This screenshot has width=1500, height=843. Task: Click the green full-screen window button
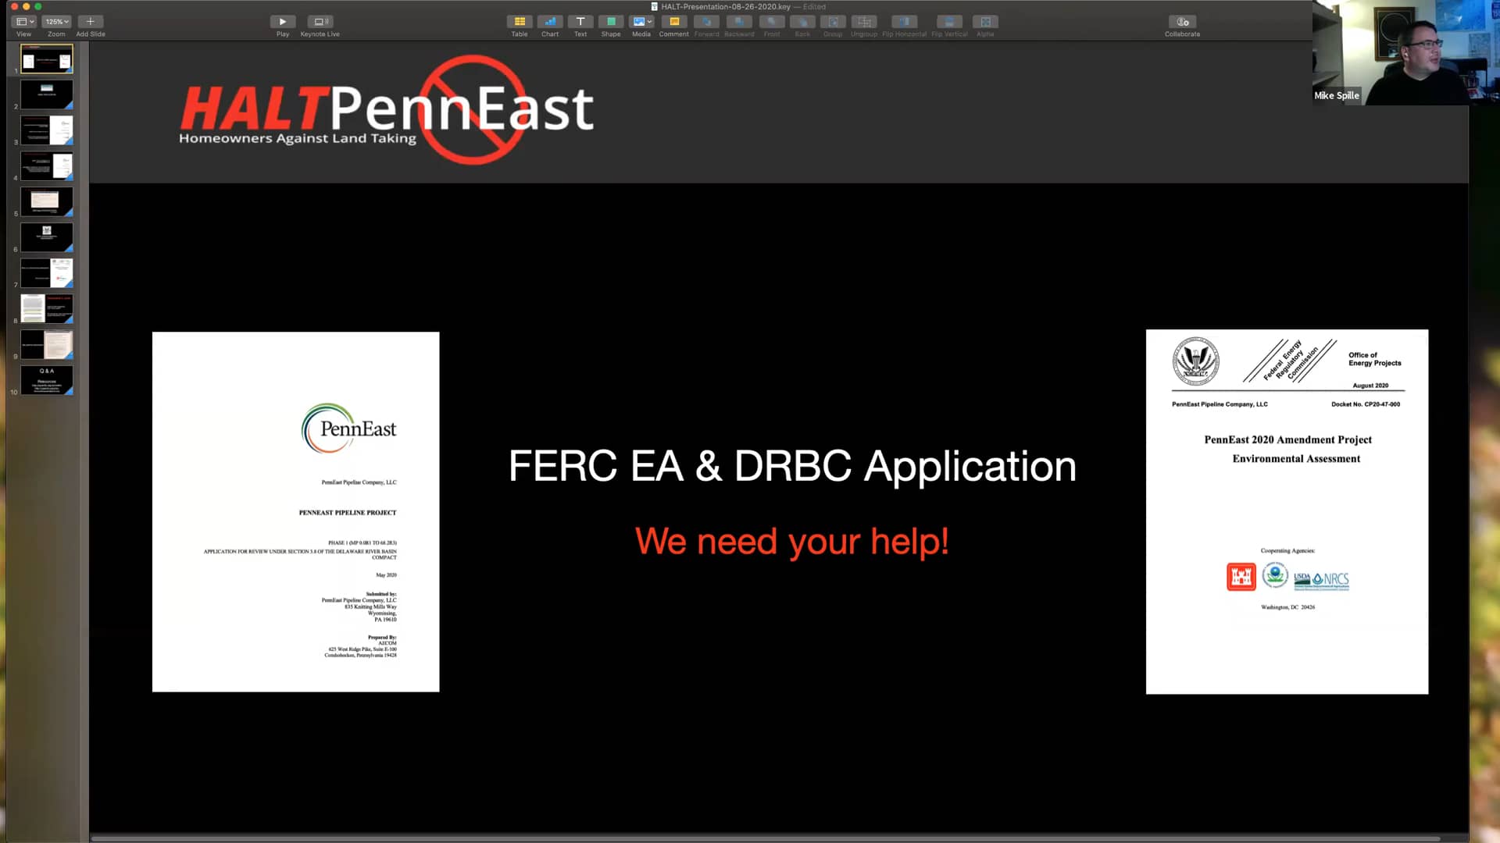[37, 6]
